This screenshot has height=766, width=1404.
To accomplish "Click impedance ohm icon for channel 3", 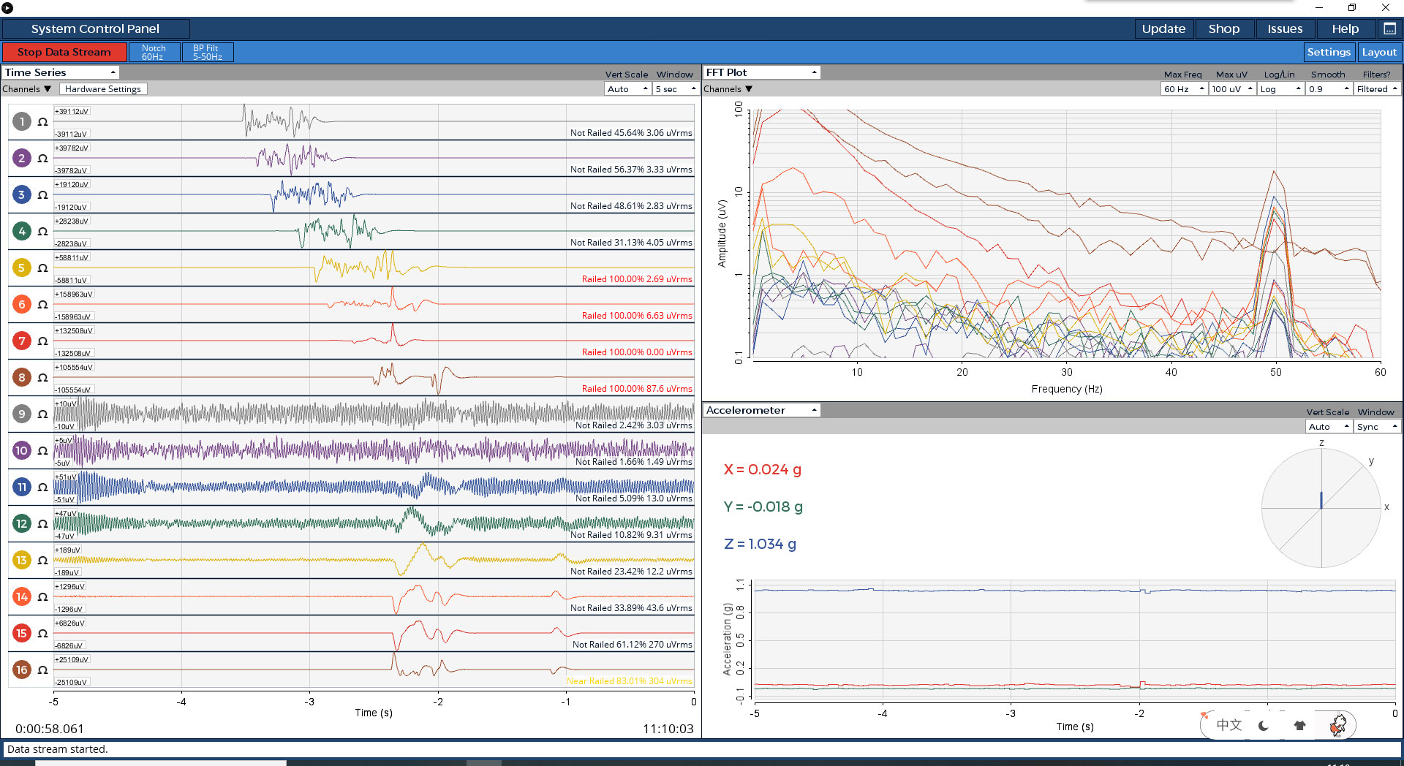I will point(42,195).
